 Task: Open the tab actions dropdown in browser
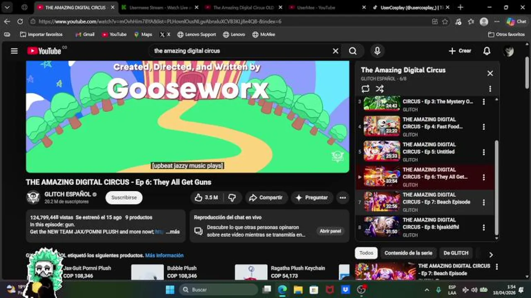click(x=7, y=7)
